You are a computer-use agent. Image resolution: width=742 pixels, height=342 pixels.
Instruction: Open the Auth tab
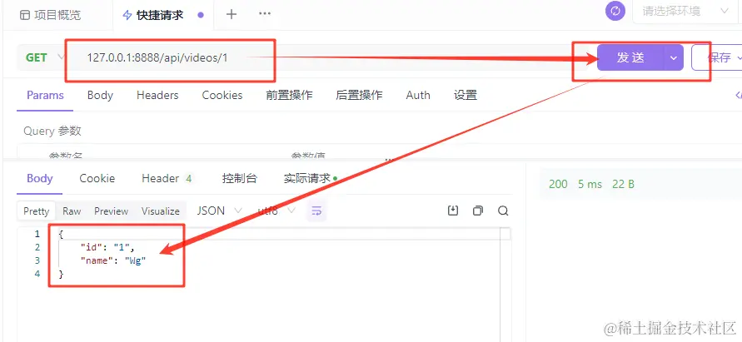coord(418,95)
